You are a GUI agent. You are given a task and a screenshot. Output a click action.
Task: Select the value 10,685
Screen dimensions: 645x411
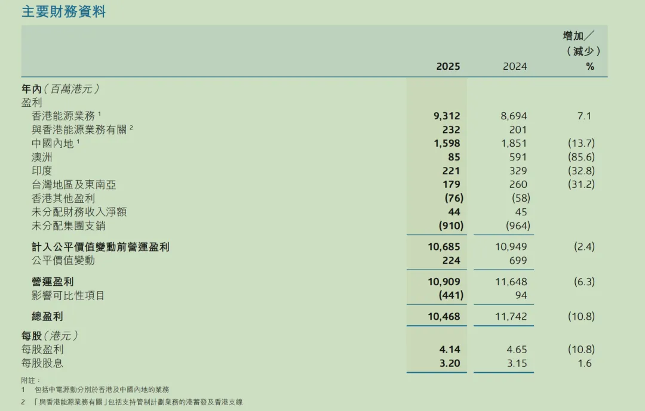pos(444,246)
